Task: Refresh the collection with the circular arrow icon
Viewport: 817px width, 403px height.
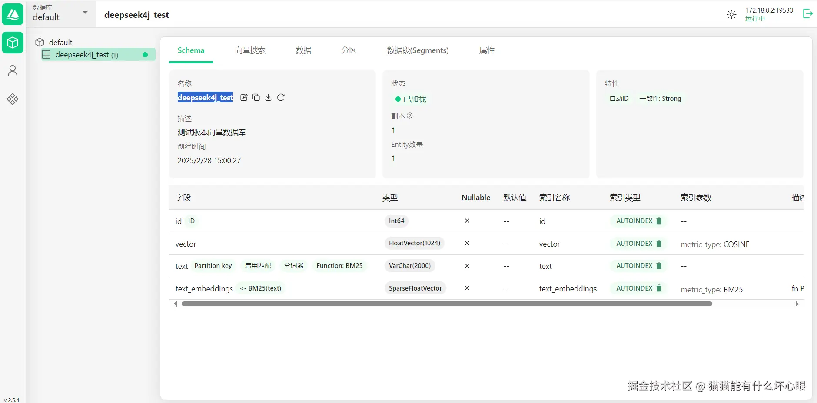Action: pos(281,97)
